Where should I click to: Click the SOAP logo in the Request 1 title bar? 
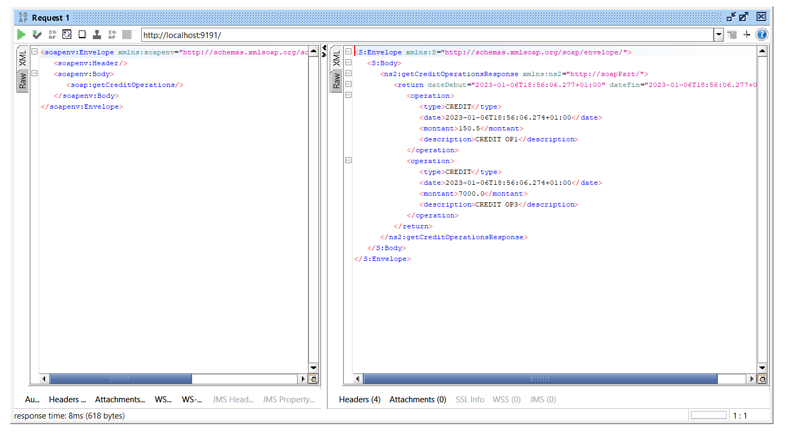[x=22, y=17]
